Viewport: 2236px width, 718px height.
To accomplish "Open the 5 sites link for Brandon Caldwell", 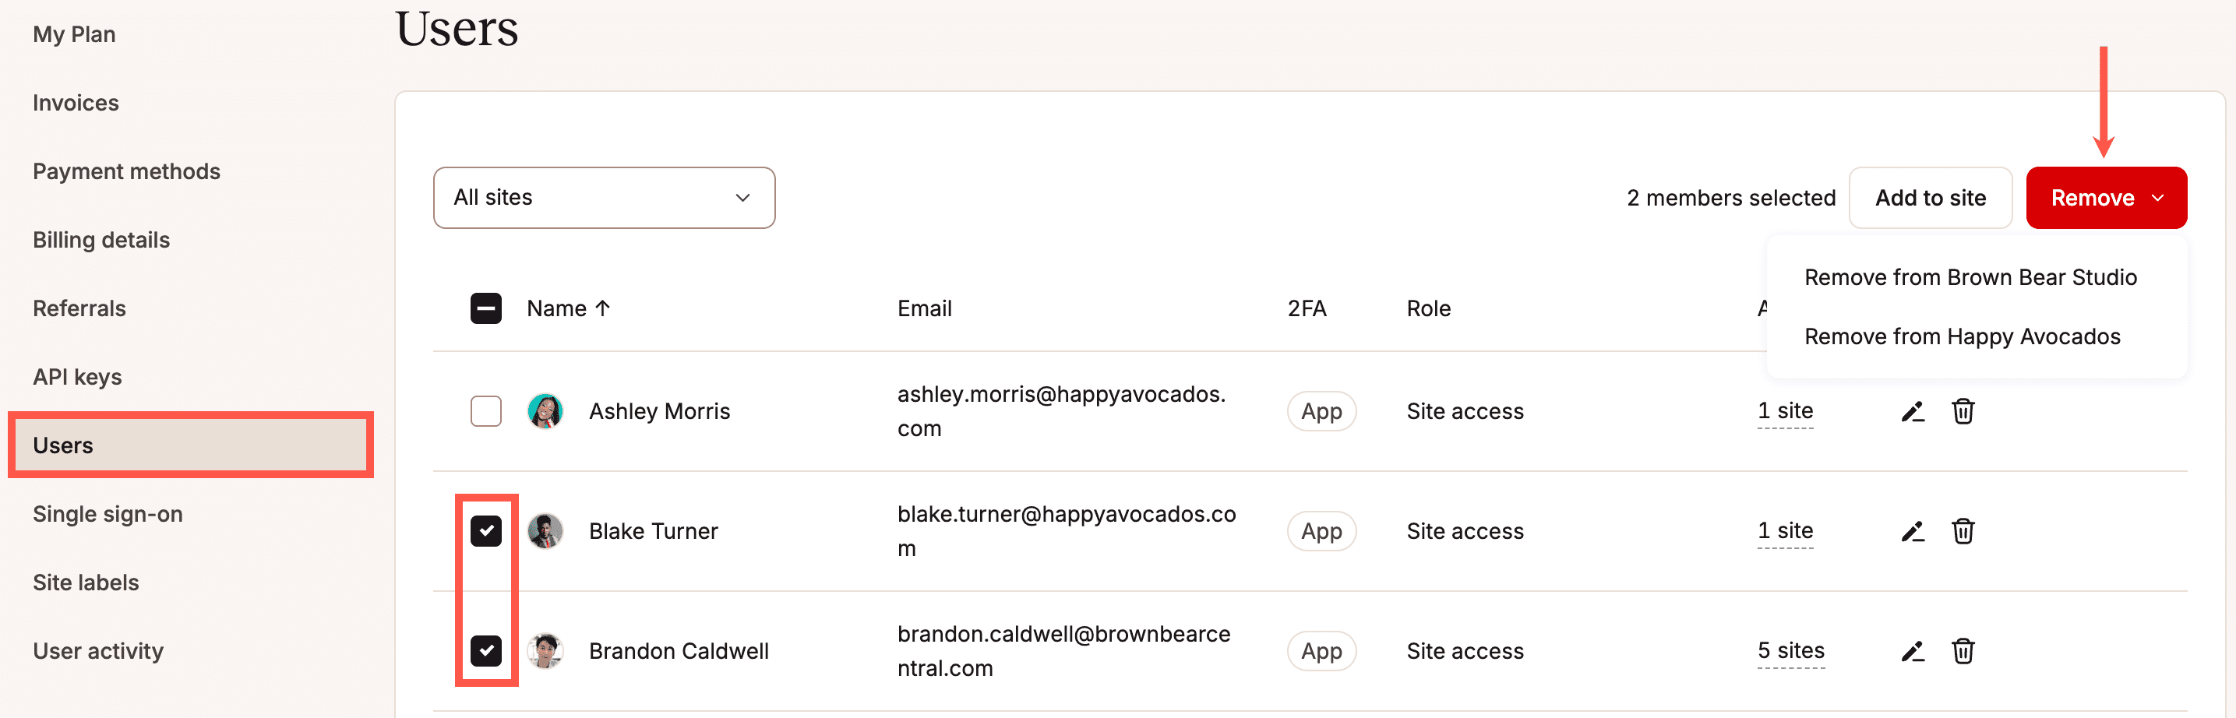I will [x=1790, y=650].
